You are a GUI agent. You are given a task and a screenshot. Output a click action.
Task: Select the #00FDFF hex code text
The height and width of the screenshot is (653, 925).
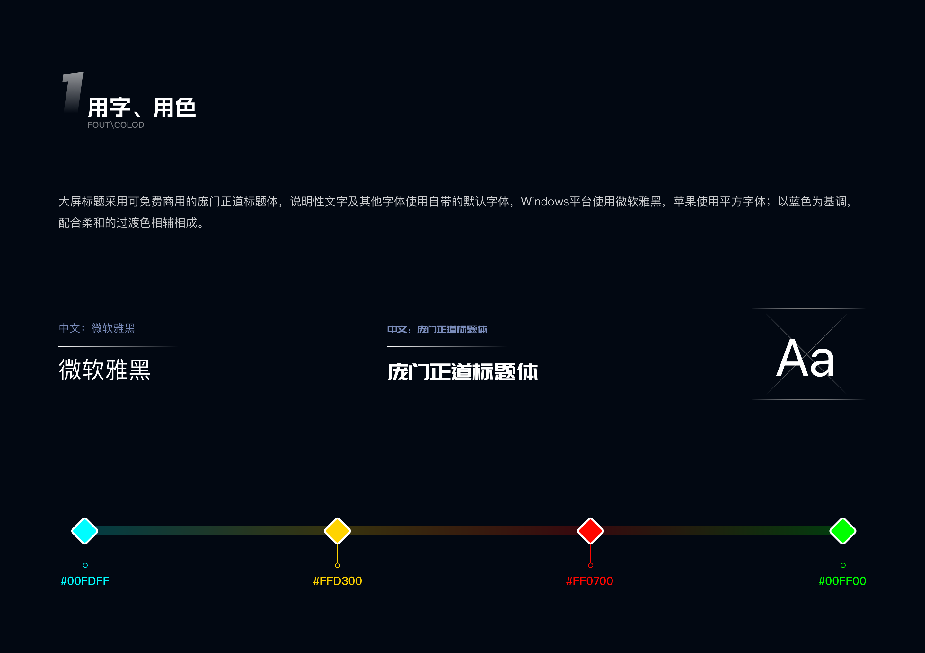85,581
